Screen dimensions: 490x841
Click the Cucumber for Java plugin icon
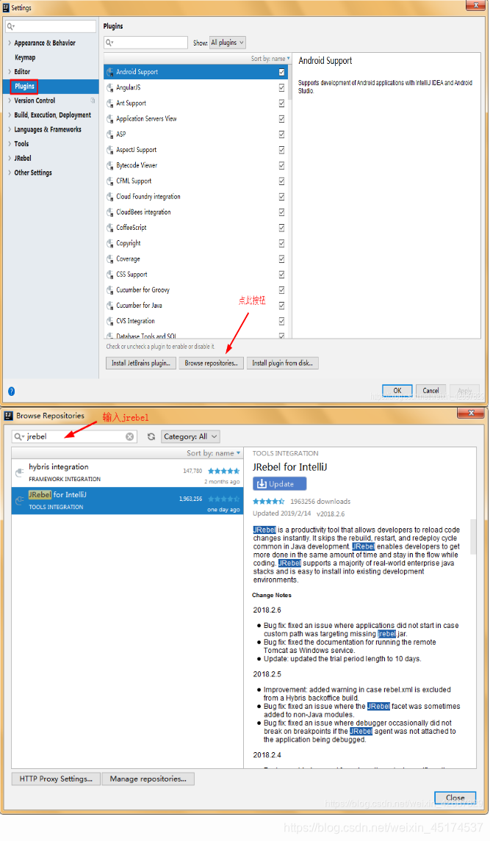tap(110, 306)
